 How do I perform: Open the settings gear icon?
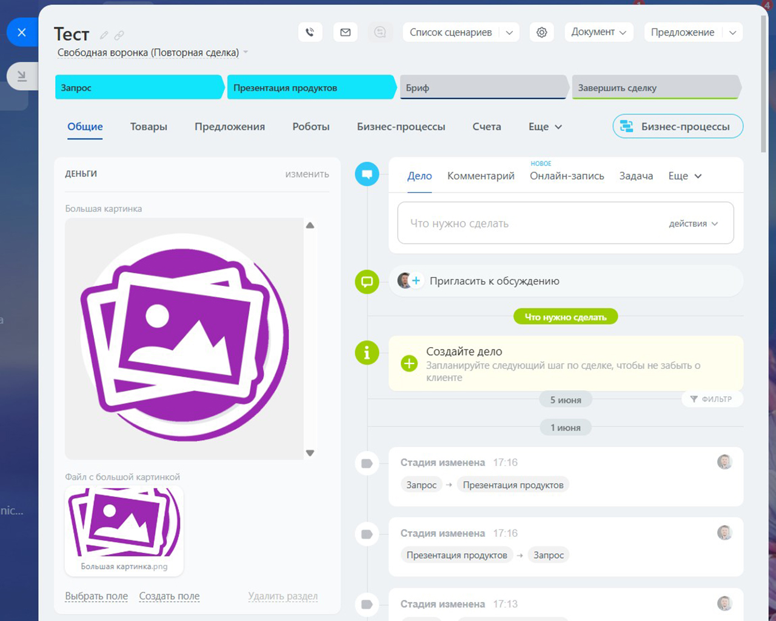click(541, 33)
